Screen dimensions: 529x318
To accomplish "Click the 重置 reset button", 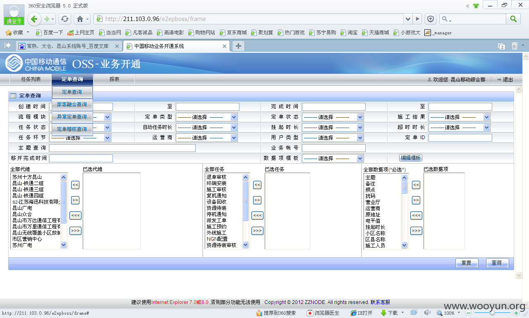I will (467, 263).
